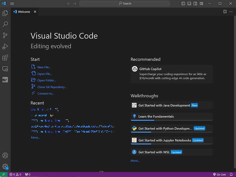Image resolution: width=236 pixels, height=177 pixels.
Task: Open the Source Control view
Action: coord(5,35)
